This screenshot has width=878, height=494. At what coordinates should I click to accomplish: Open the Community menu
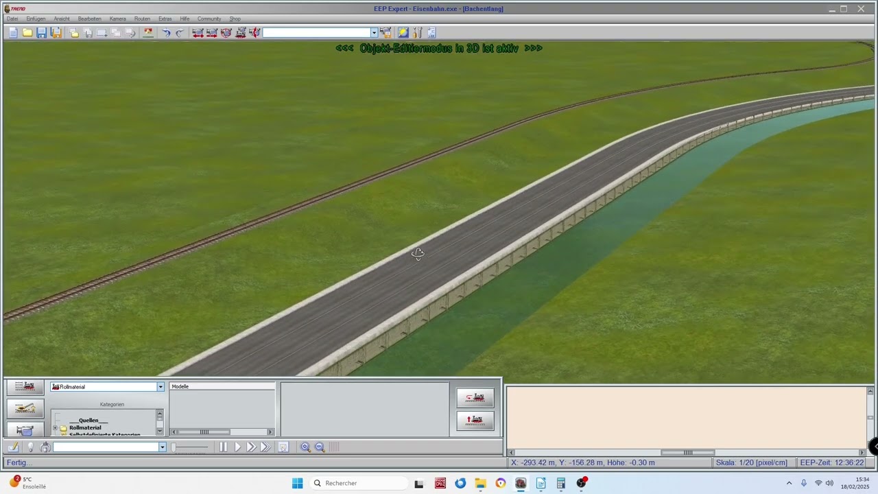pos(209,19)
